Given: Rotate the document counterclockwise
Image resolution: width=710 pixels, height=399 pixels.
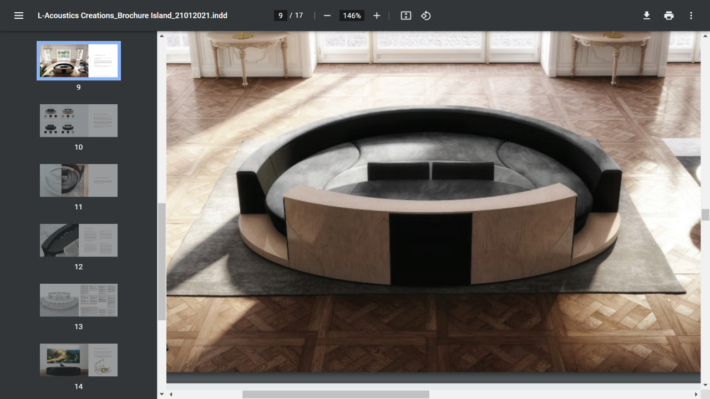Looking at the screenshot, I should pyautogui.click(x=426, y=16).
